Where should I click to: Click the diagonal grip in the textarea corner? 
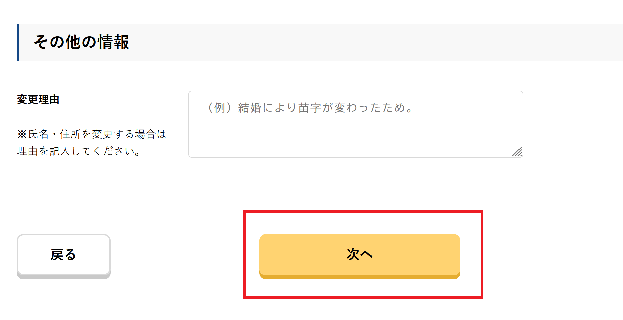click(x=517, y=152)
